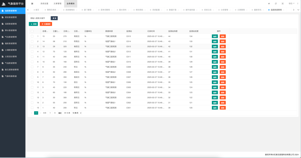Toggle fullscreen with the expand icon
This screenshot has height=158, width=301.
[x=282, y=4]
